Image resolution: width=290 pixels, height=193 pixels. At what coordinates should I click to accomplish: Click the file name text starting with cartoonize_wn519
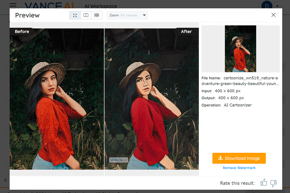point(240,81)
